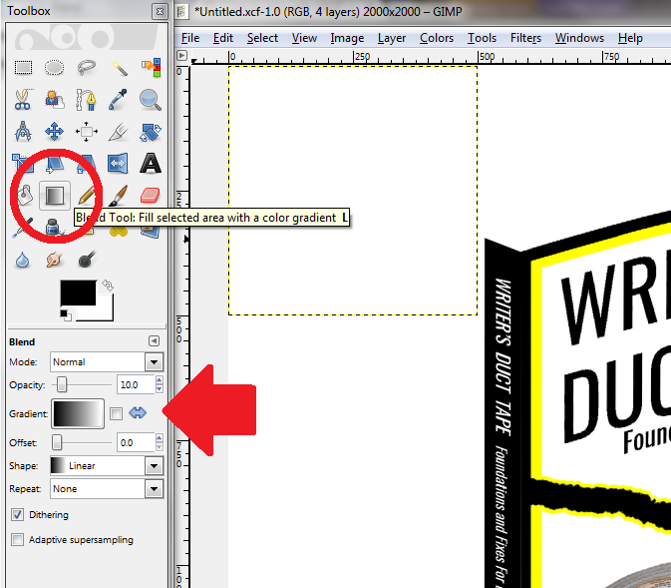Image resolution: width=671 pixels, height=588 pixels.
Task: Click the gradient preview button
Action: click(78, 413)
